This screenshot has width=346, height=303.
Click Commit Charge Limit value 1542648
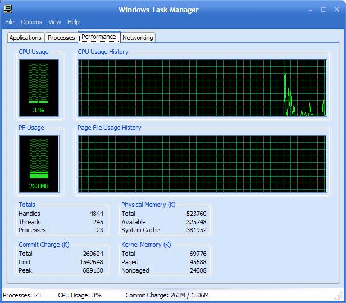tap(92, 262)
